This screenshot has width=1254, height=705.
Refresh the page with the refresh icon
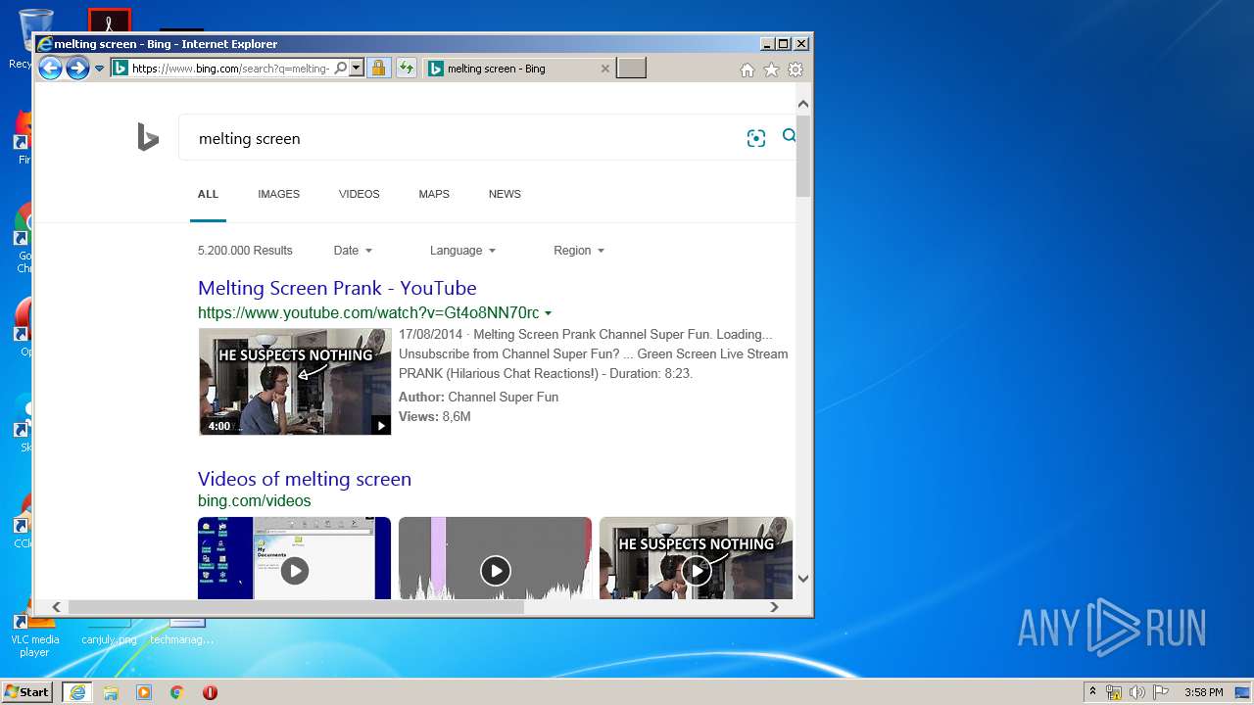pos(407,69)
